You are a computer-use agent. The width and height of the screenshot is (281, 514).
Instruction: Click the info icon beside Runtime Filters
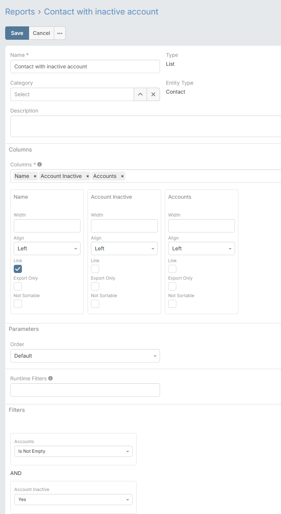pos(50,378)
